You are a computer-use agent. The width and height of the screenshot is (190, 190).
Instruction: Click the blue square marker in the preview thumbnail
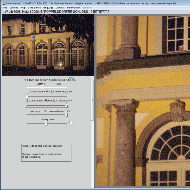click(34, 37)
